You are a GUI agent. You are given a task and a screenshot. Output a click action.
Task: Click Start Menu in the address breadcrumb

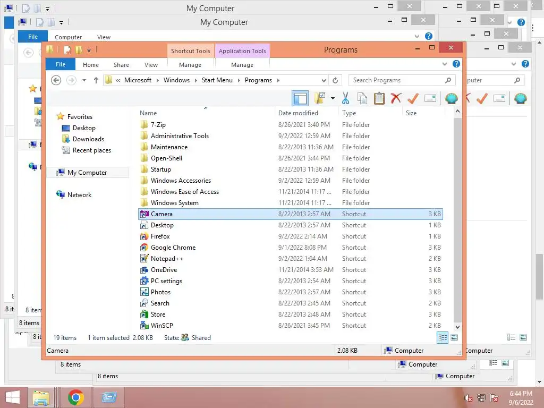click(217, 80)
